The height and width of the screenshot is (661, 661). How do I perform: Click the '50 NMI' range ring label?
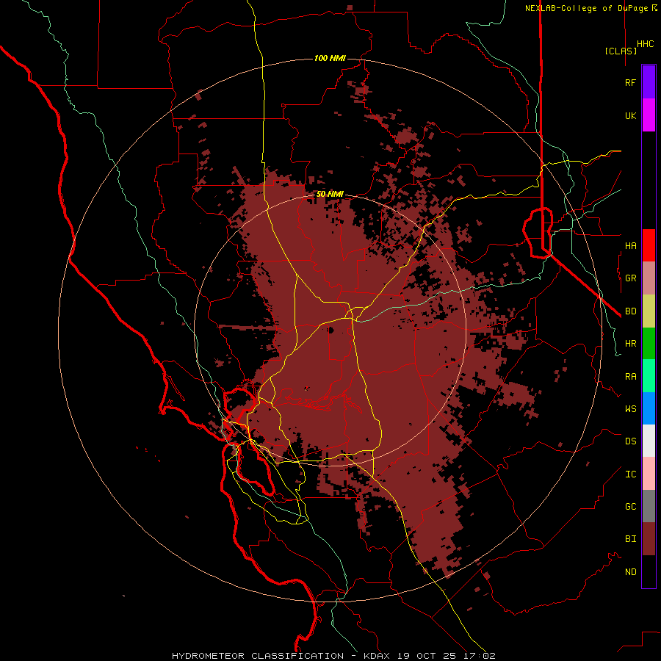coord(330,194)
